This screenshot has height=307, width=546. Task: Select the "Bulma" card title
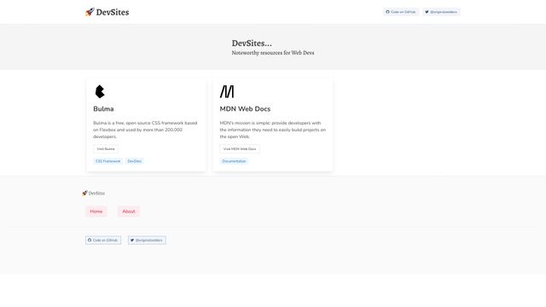click(103, 109)
